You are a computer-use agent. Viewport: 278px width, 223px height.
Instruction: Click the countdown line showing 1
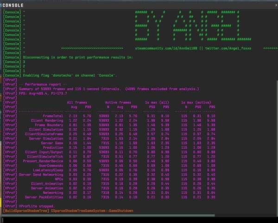[x=24, y=71]
